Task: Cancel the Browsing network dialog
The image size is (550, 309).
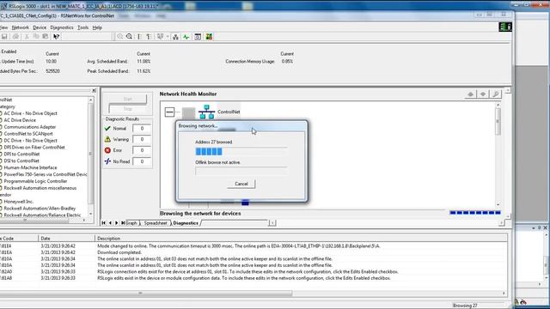Action: [241, 184]
